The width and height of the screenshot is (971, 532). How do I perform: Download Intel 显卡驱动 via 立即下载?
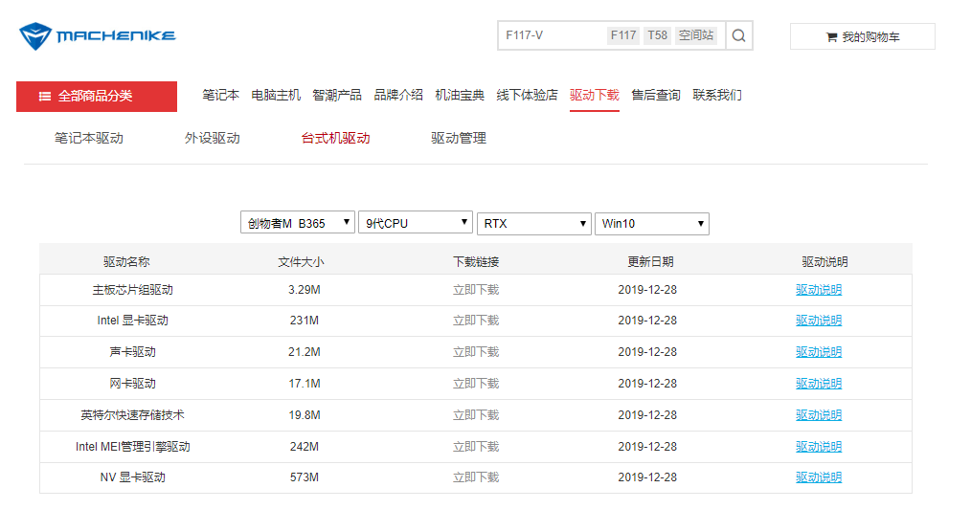[x=476, y=321]
